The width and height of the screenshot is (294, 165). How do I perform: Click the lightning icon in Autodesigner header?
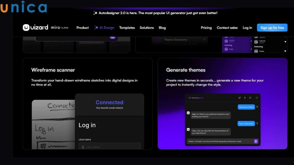(x=245, y=98)
